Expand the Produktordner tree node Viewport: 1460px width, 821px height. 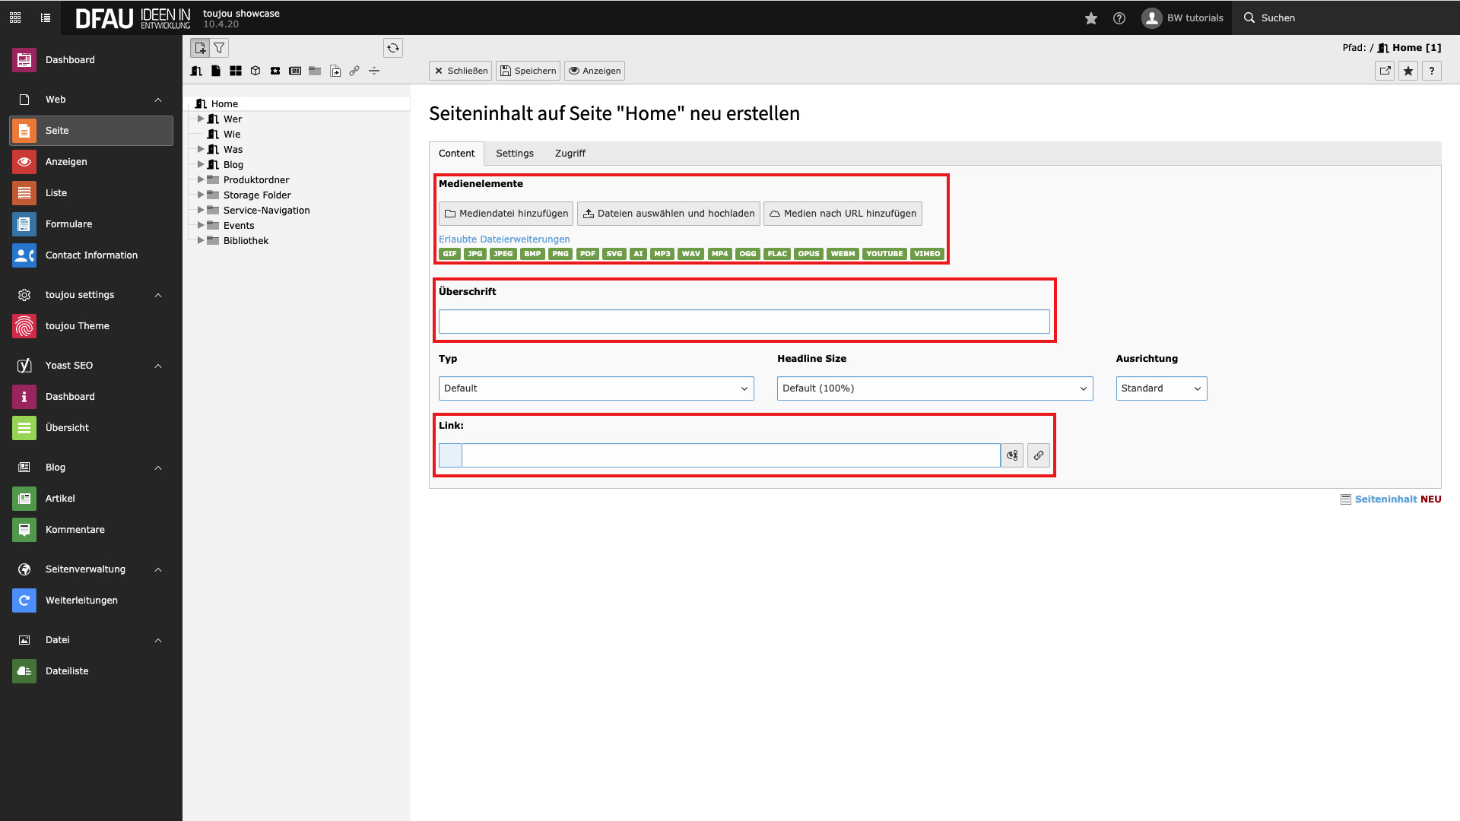201,180
